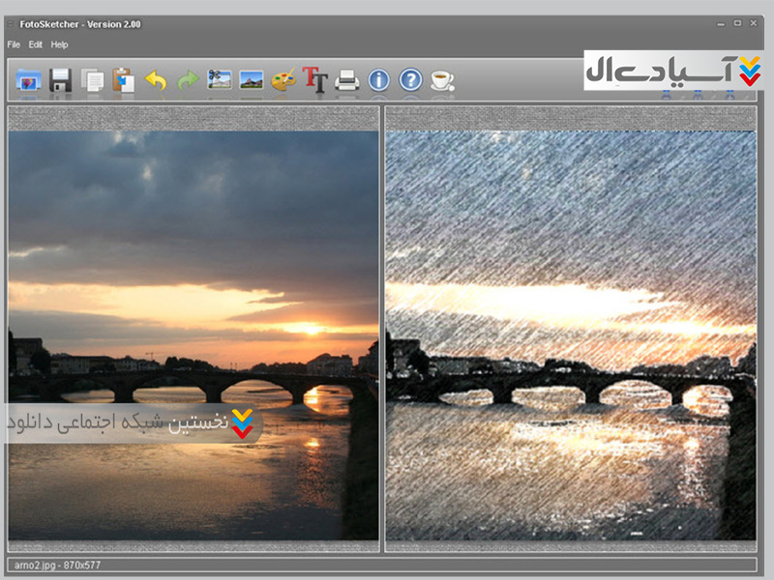
Task: Redo the action with the green arrow
Action: coord(187,80)
